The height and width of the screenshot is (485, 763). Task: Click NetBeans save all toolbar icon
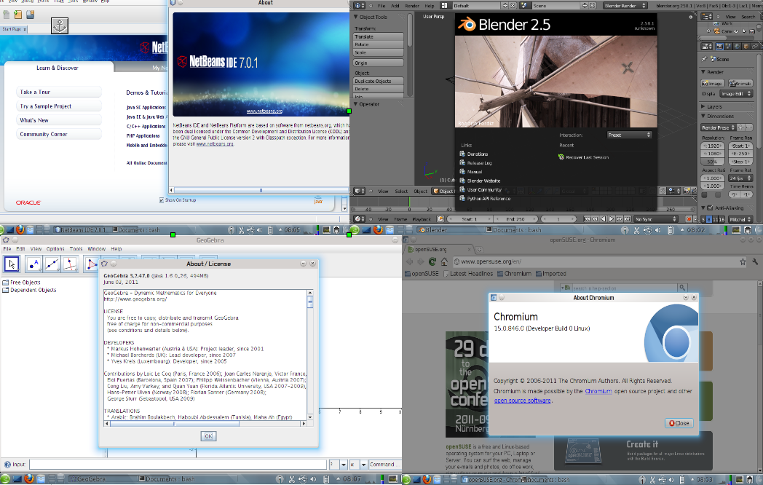30,15
